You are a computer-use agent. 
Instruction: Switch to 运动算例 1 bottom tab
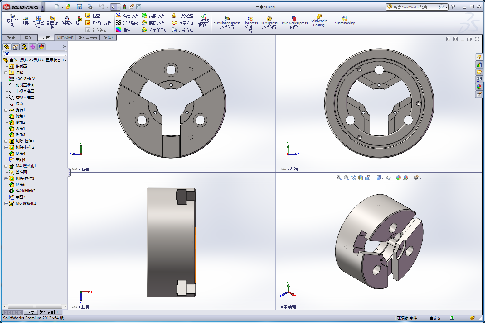(49, 312)
